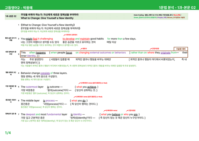The width and height of the screenshot is (199, 141).
Task: Click the phrase "inner identity. ] }"
Action: (30, 56)
